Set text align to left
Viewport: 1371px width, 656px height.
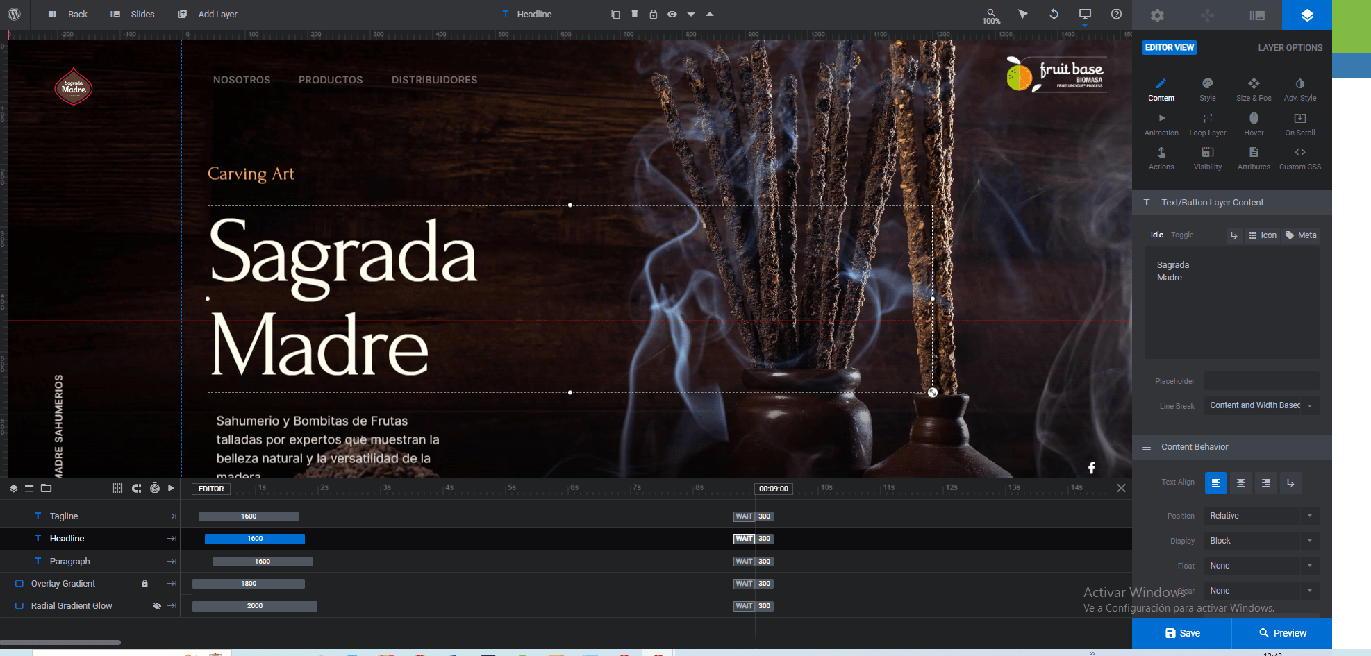[x=1215, y=482]
